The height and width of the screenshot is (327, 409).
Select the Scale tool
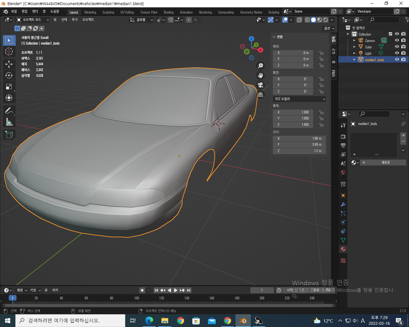tap(9, 87)
